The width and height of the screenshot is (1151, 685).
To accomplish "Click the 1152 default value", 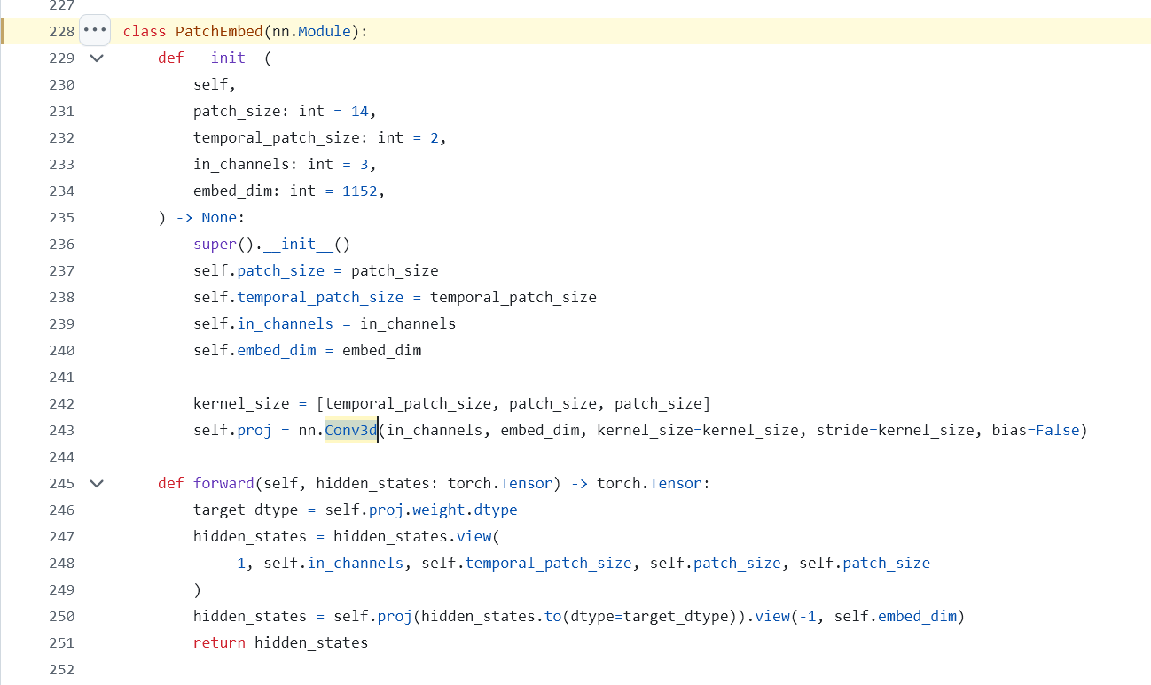I will point(359,191).
